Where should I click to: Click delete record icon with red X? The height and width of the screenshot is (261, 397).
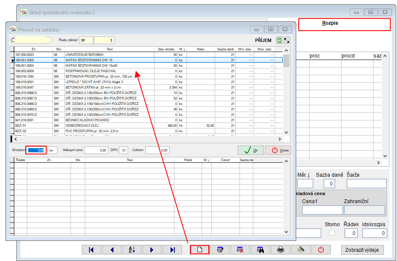click(240, 250)
